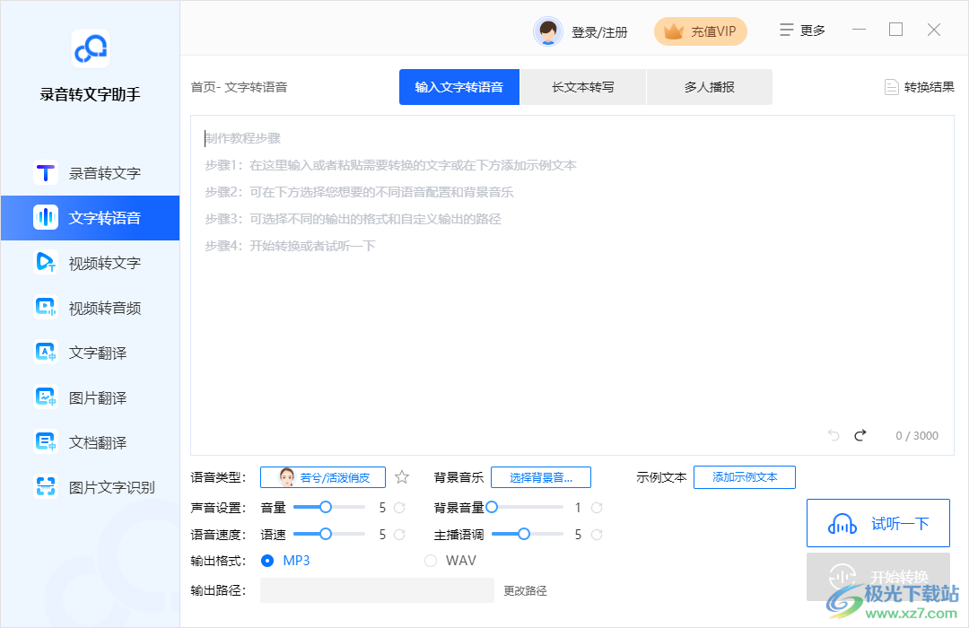The image size is (969, 628).
Task: Open the 若兮/活泼俏皮 voice selector
Action: (322, 476)
